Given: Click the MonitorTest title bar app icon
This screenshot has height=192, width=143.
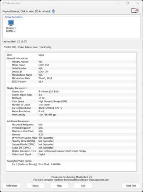Looking at the screenshot, I should point(4,3).
